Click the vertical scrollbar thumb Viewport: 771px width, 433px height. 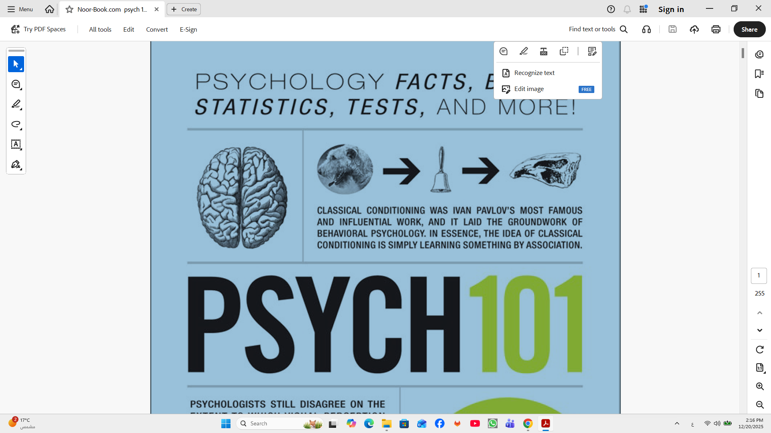pyautogui.click(x=743, y=53)
